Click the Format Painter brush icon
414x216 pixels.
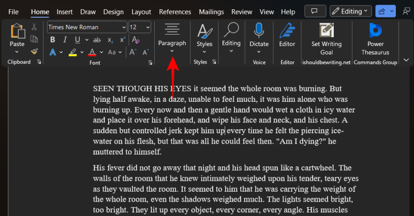point(34,51)
